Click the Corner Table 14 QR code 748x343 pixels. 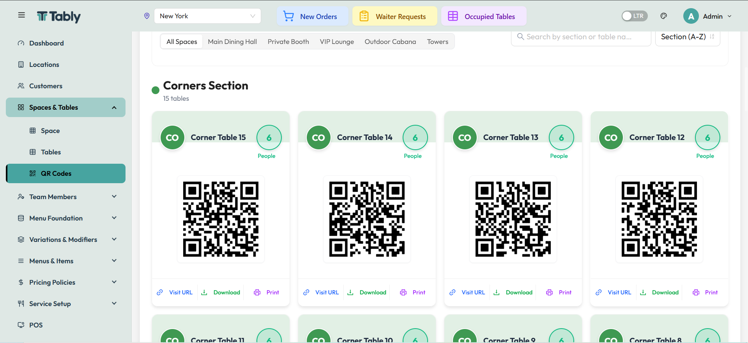(367, 219)
